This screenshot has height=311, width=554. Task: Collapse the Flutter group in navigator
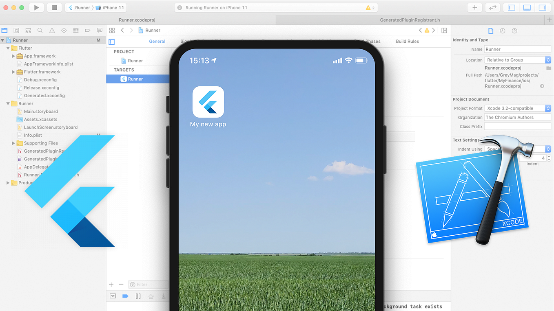(9, 48)
